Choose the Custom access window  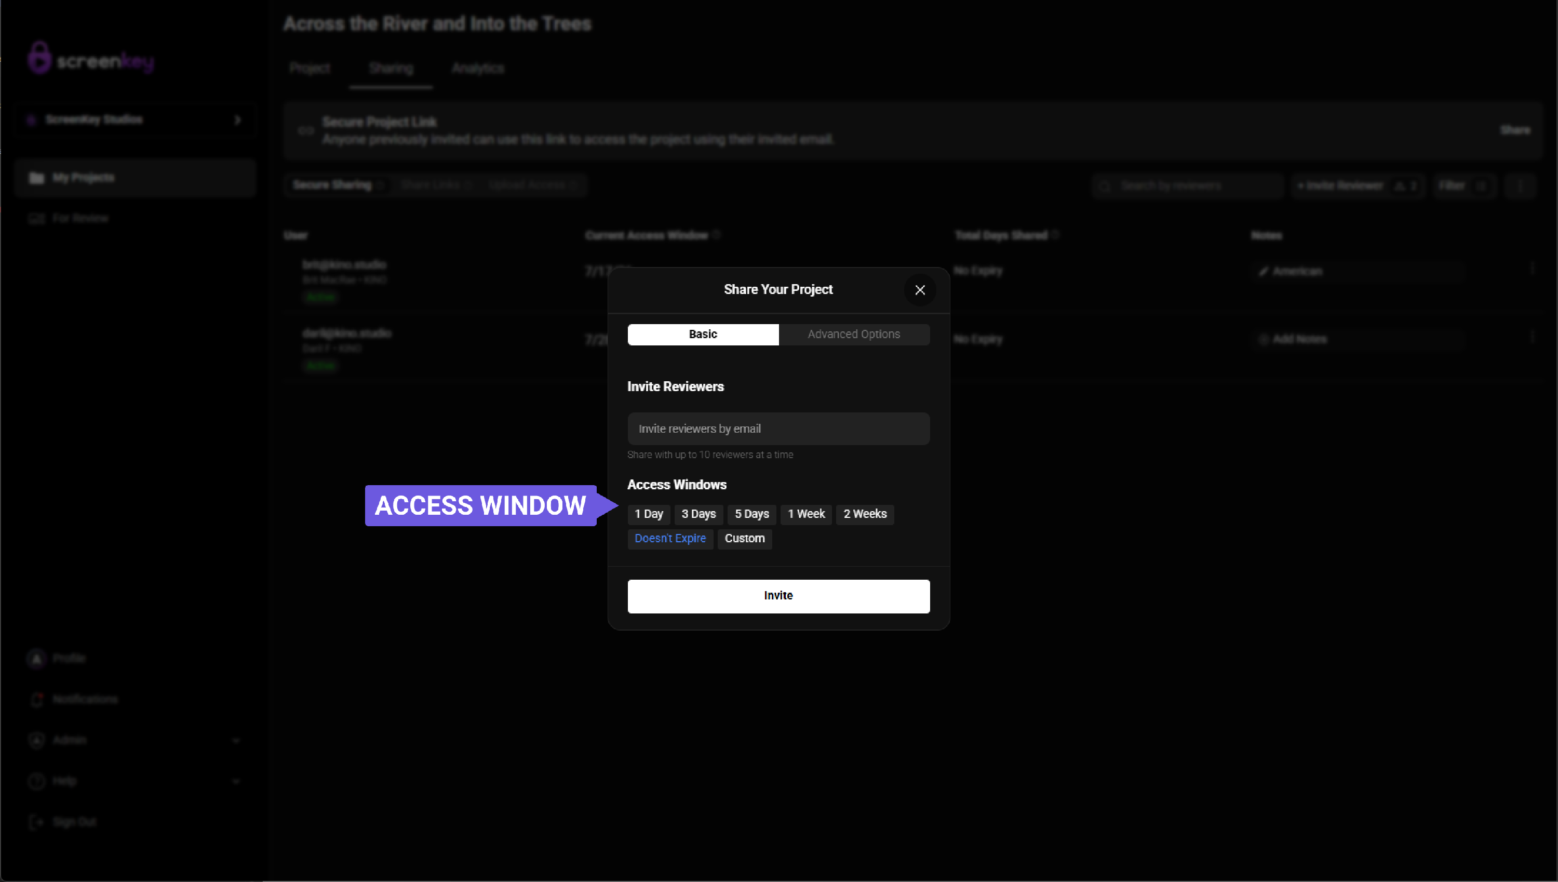pyautogui.click(x=745, y=539)
